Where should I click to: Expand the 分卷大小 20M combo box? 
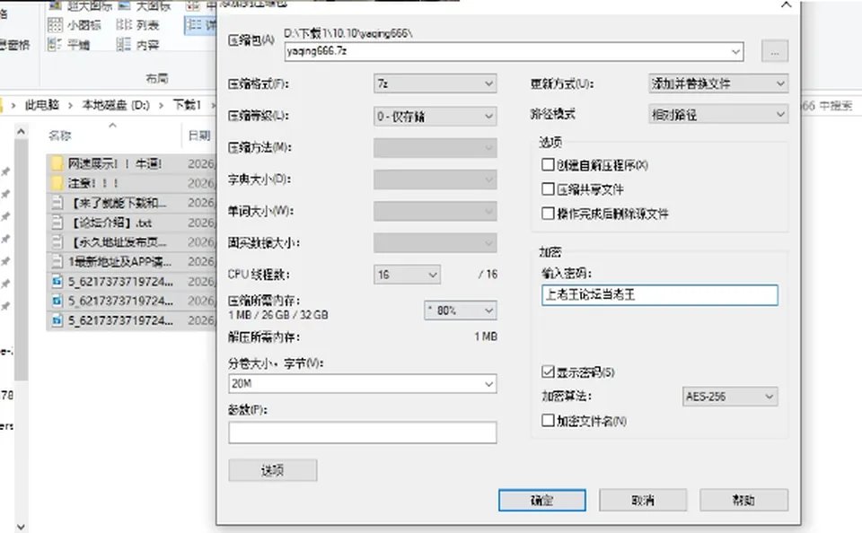488,383
